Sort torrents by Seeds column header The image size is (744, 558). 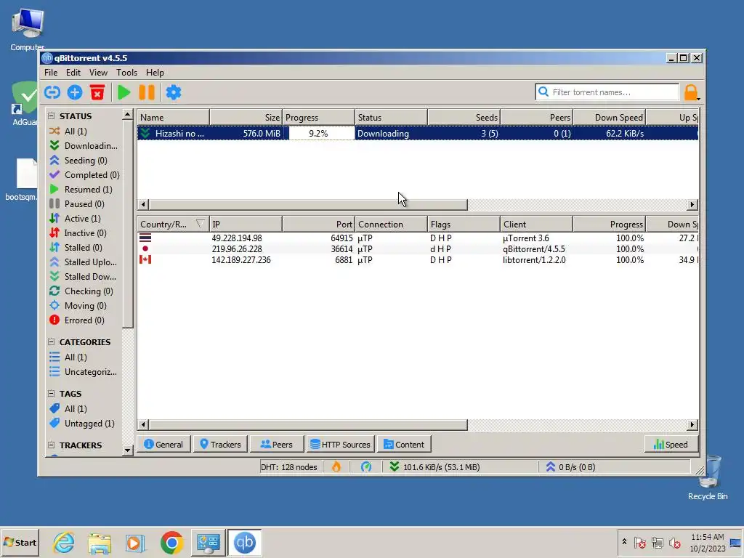pyautogui.click(x=464, y=118)
